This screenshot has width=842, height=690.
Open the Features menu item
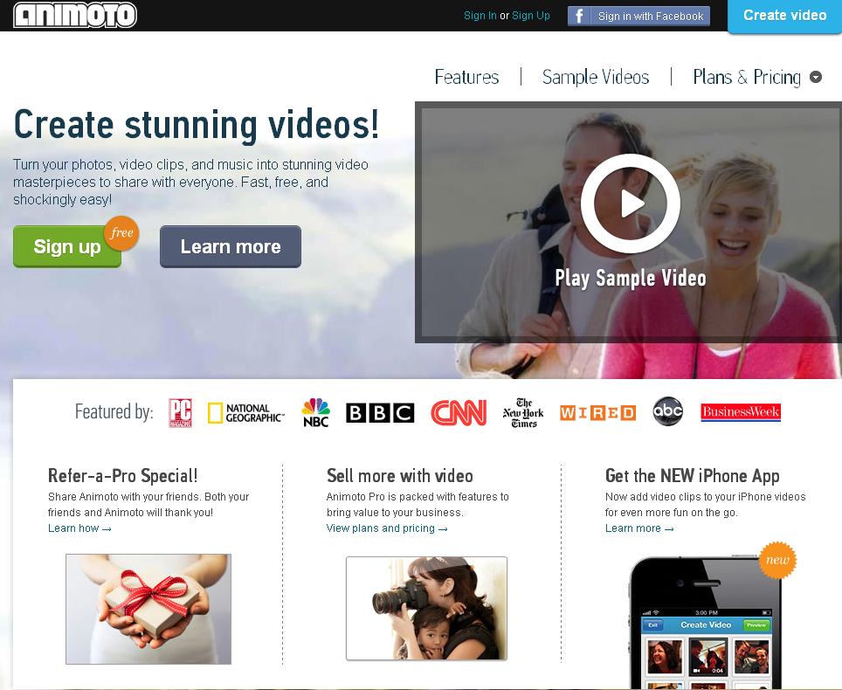(x=466, y=78)
